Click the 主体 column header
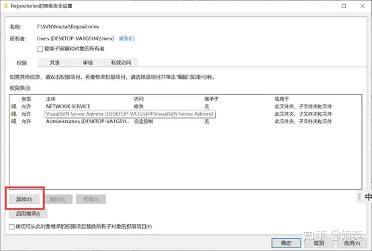Image resolution: width=372 pixels, height=251 pixels. 51,99
